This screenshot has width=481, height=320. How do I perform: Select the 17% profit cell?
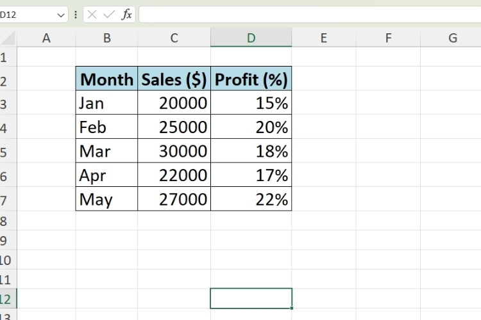251,175
